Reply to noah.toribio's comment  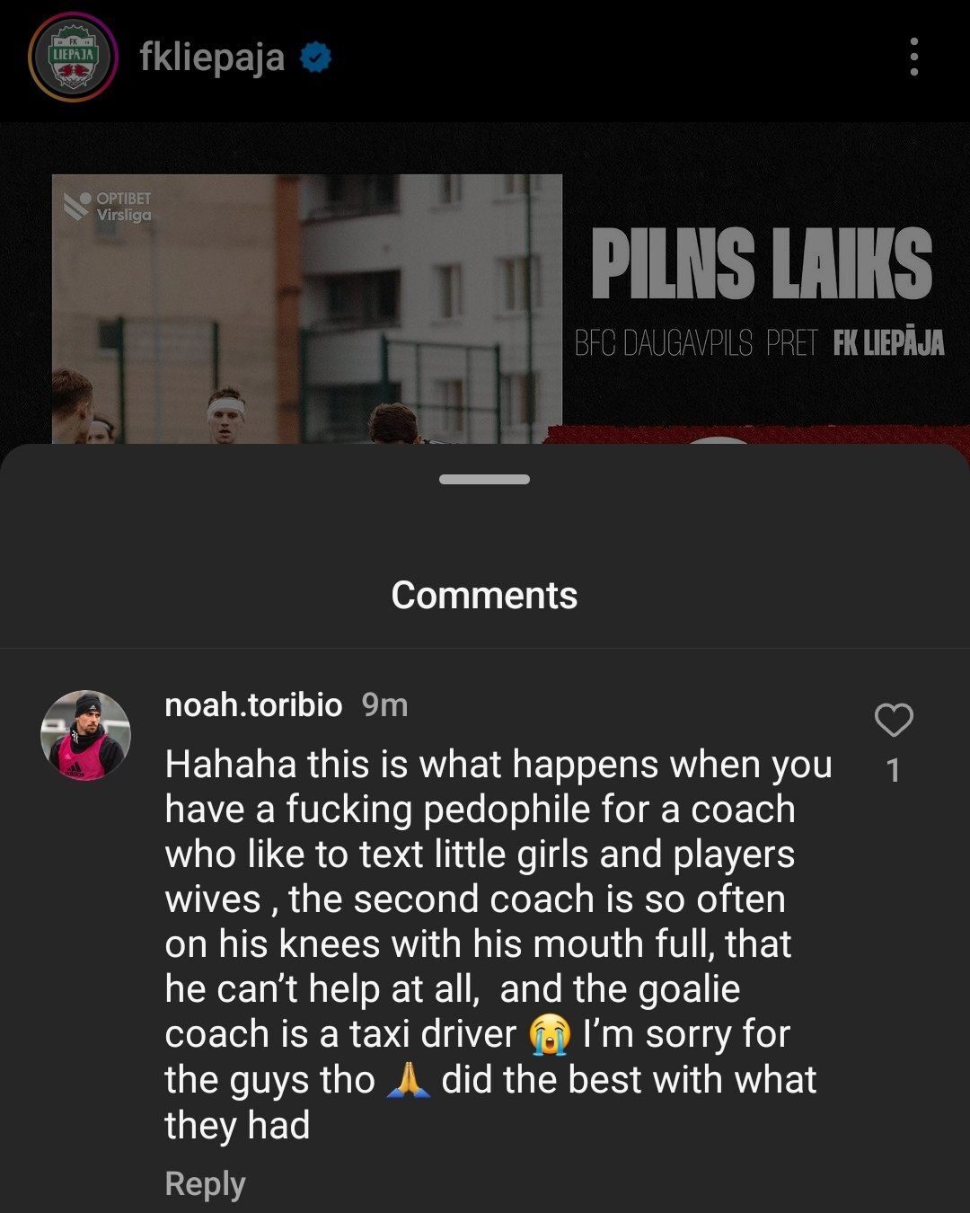pos(205,1184)
